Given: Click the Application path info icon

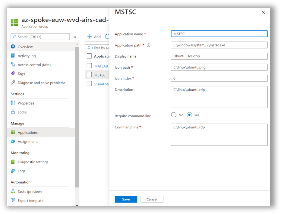Looking at the screenshot, I should tap(148, 46).
